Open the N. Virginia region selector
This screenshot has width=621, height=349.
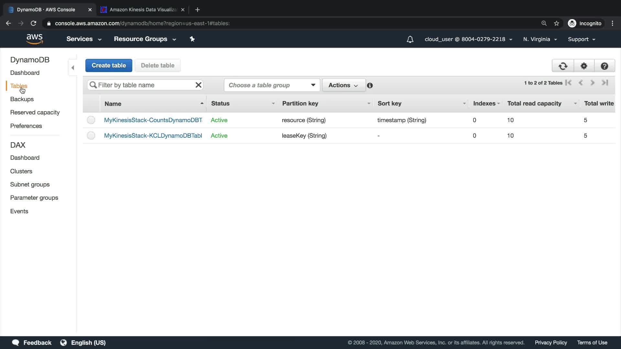540,39
